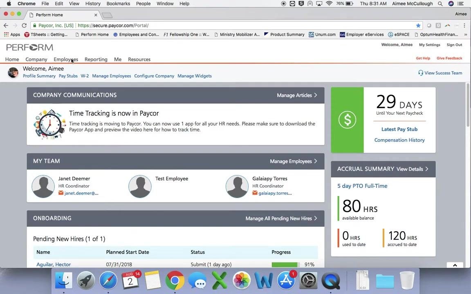Open Photos app in the dock
The width and height of the screenshot is (471, 294).
tap(242, 281)
